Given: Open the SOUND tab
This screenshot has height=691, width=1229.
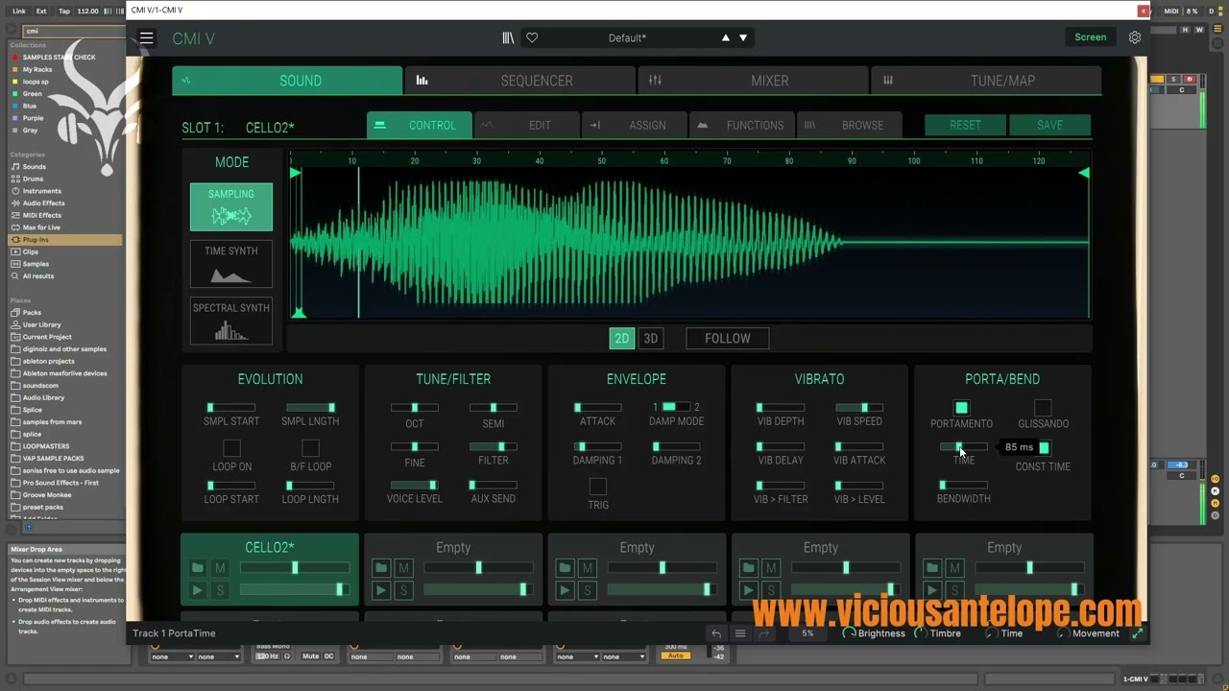Looking at the screenshot, I should [x=288, y=81].
